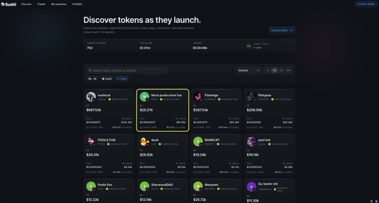Viewport: 379px width, 203px height.
Task: Click the Meowshi card title
Action: click(x=211, y=185)
